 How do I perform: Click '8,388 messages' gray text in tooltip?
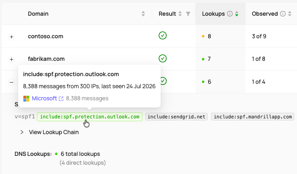tap(87, 98)
